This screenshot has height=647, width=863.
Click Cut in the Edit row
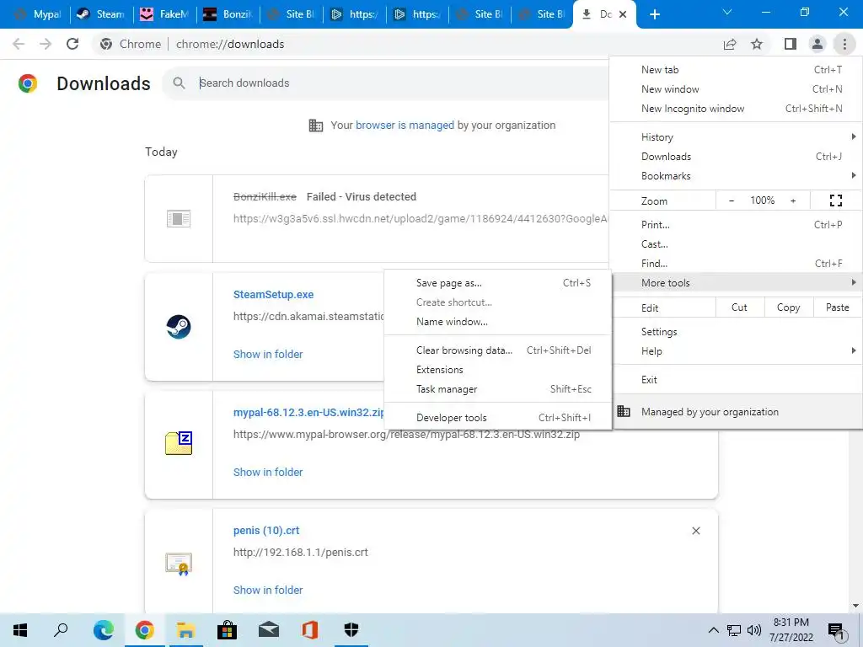click(740, 307)
